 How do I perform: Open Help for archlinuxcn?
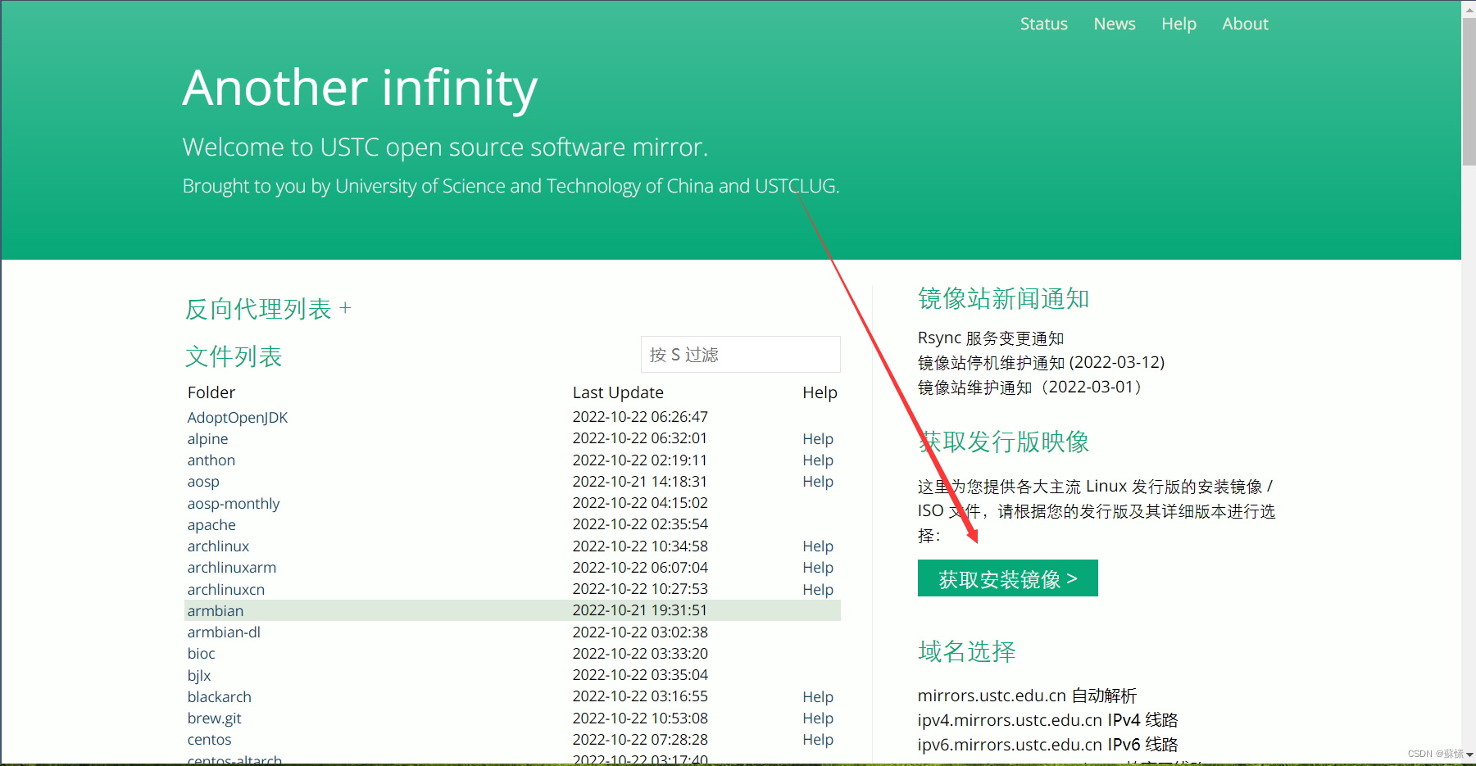(818, 589)
